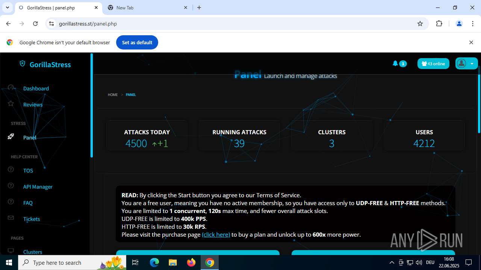Open Task View on taskbar
Screen dimensions: 481x270
[136, 262]
